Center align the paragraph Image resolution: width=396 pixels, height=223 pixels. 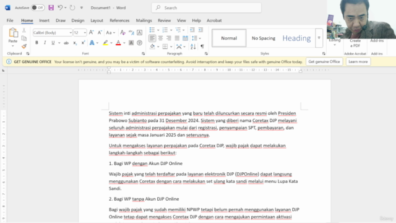(x=161, y=38)
